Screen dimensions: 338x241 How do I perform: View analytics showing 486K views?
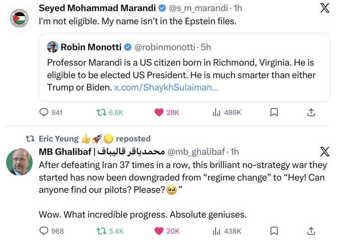[x=217, y=113]
